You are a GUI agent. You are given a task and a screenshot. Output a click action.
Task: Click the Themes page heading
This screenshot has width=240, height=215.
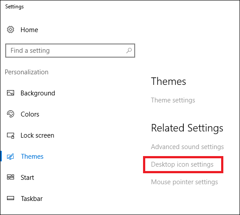tap(168, 81)
